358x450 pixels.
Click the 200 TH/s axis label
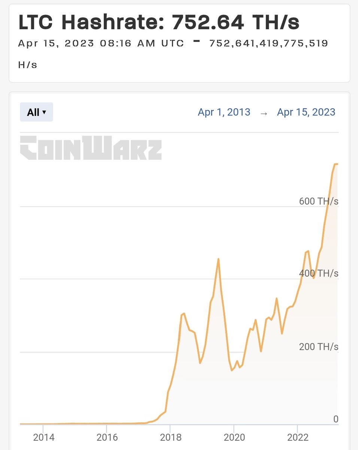[x=318, y=347]
